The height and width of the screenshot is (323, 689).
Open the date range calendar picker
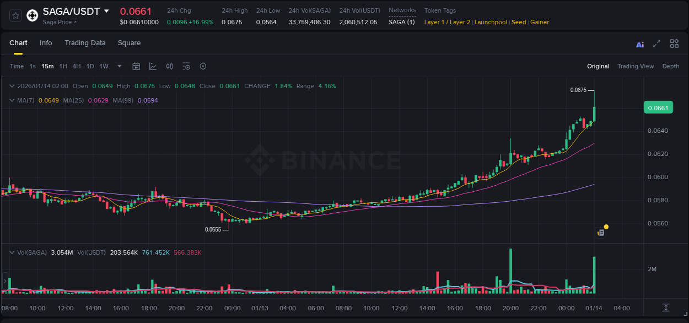click(136, 66)
